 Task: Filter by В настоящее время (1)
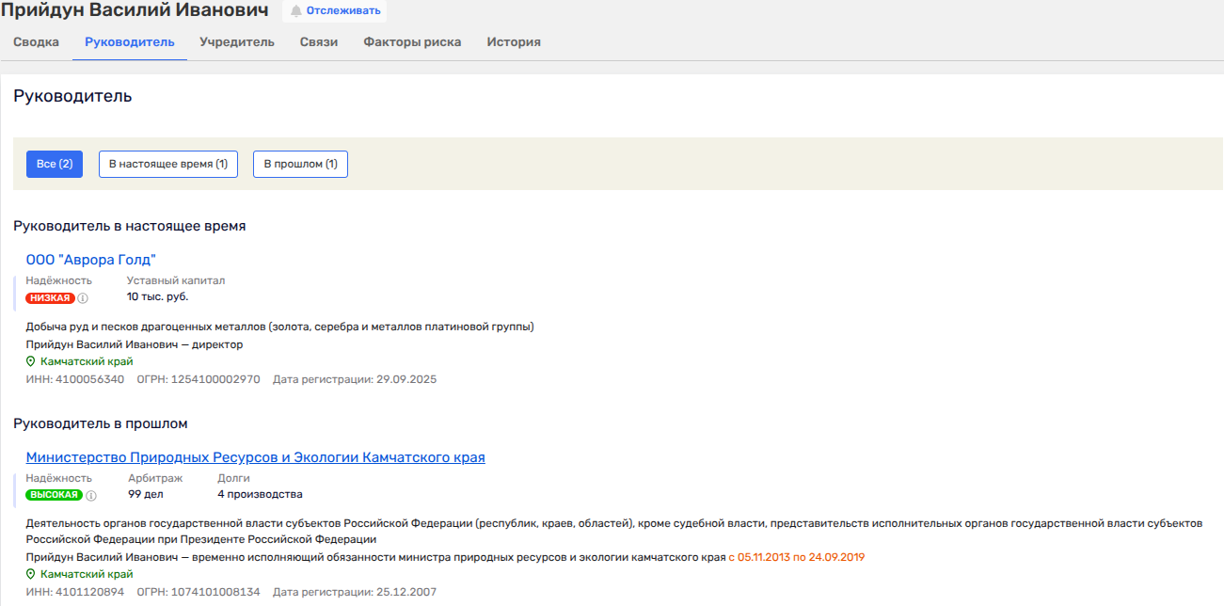[x=168, y=164]
